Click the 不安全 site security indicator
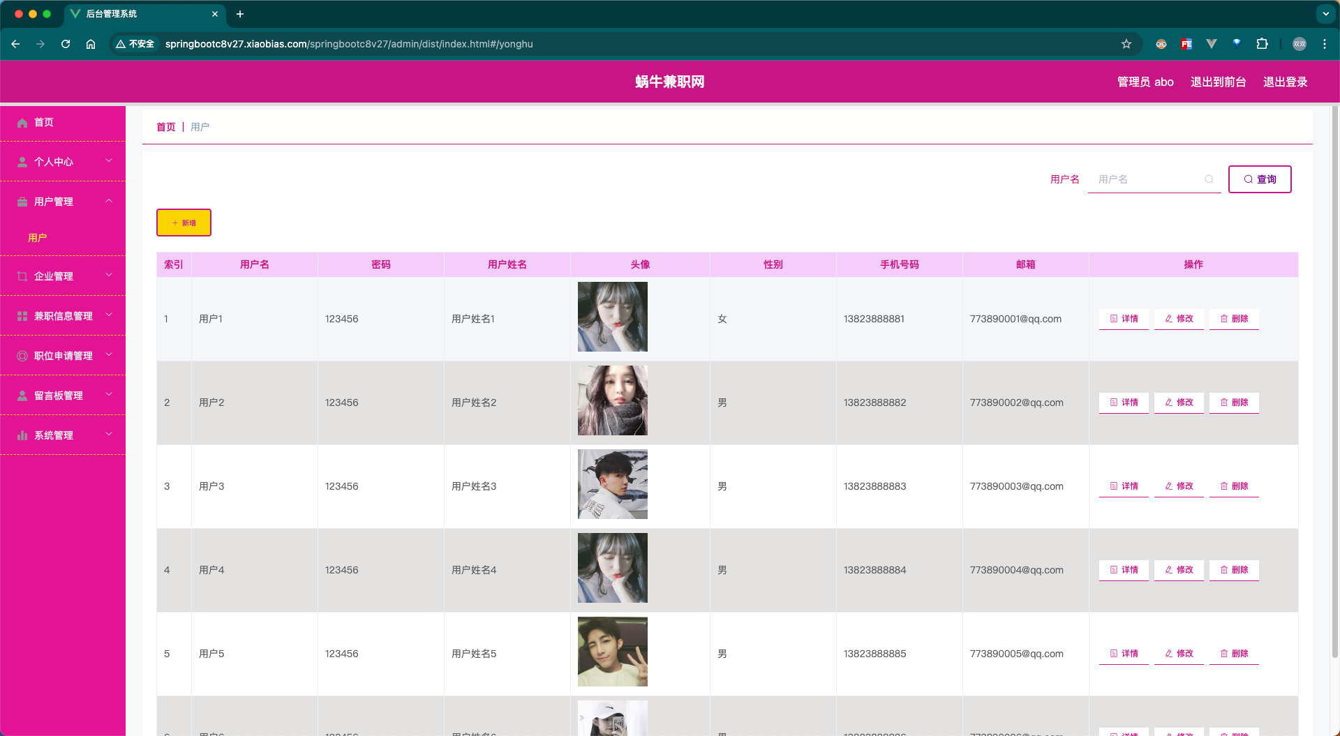This screenshot has width=1340, height=736. 135,44
